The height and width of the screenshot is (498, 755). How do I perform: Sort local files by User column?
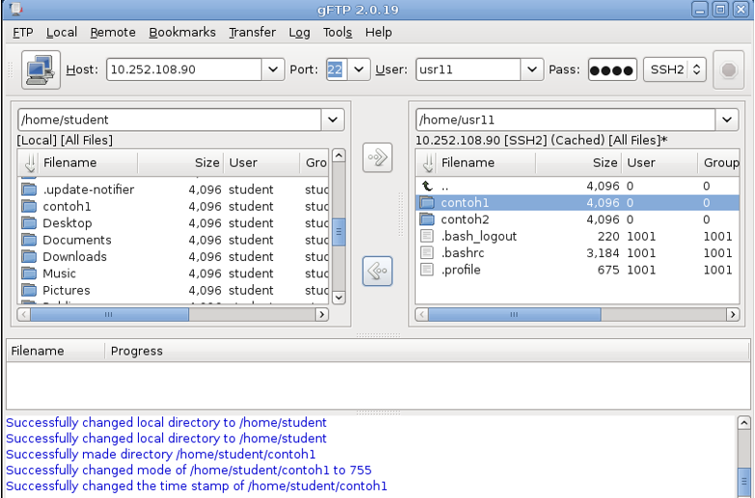pyautogui.click(x=261, y=163)
